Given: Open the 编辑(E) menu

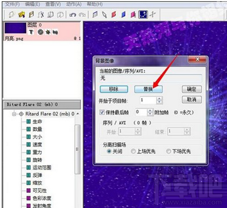Looking at the screenshot, I should [32, 4].
